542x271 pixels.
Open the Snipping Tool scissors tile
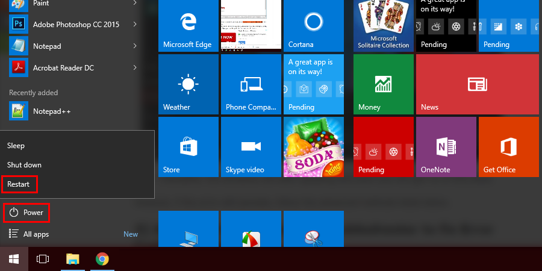point(314,229)
